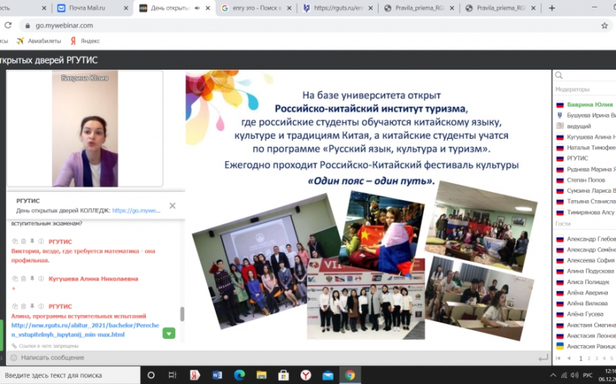616x384 pixels.
Task: Open a new browser tab
Action: click(x=551, y=7)
